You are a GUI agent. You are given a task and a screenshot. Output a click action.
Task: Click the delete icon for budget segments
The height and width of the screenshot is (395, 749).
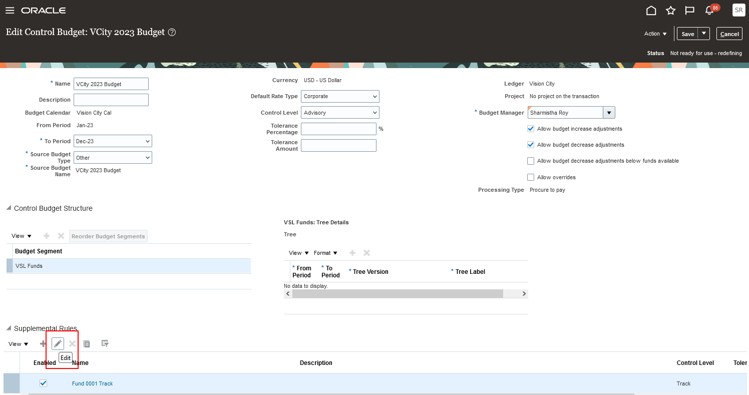click(x=61, y=236)
